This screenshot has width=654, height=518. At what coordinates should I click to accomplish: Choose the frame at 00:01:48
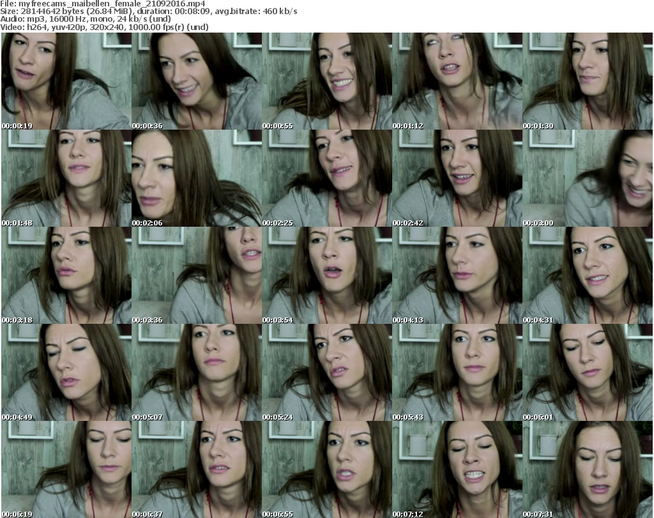click(66, 178)
